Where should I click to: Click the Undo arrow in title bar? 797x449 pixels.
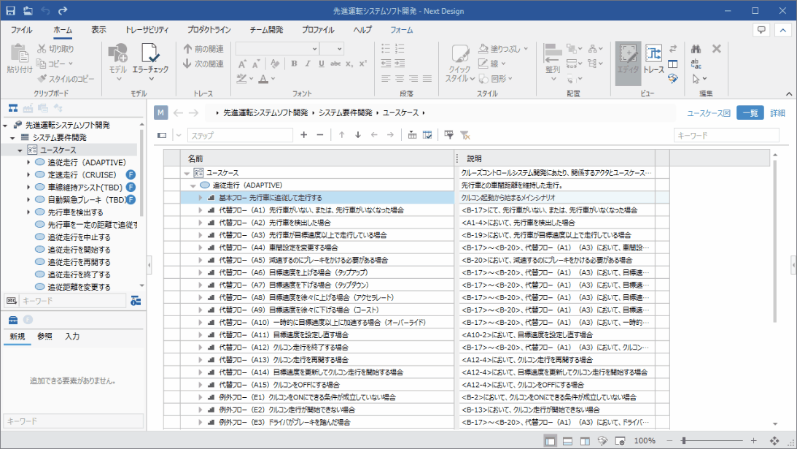click(x=45, y=10)
